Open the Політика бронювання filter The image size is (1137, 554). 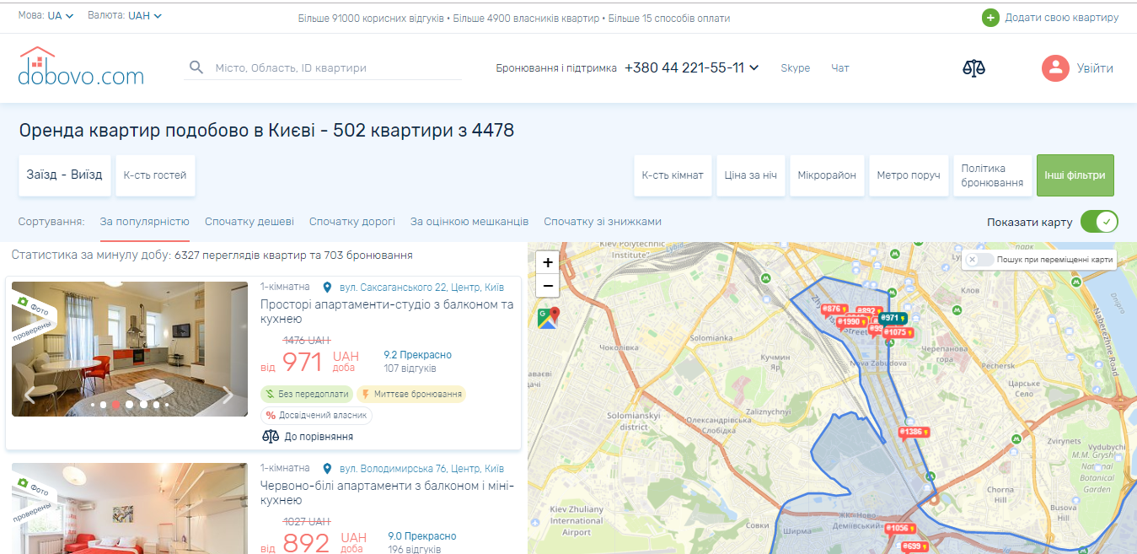[x=992, y=175]
